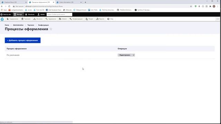
Task: Open the Reports admin menu
Action: click(x=100, y=19)
